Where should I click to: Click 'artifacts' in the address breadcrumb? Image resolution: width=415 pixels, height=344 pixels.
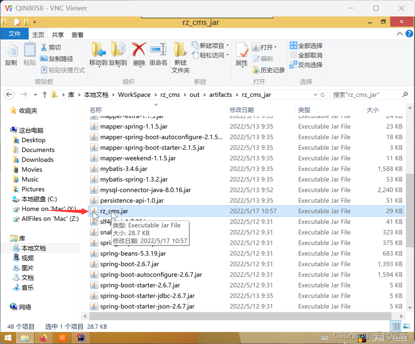click(x=220, y=95)
